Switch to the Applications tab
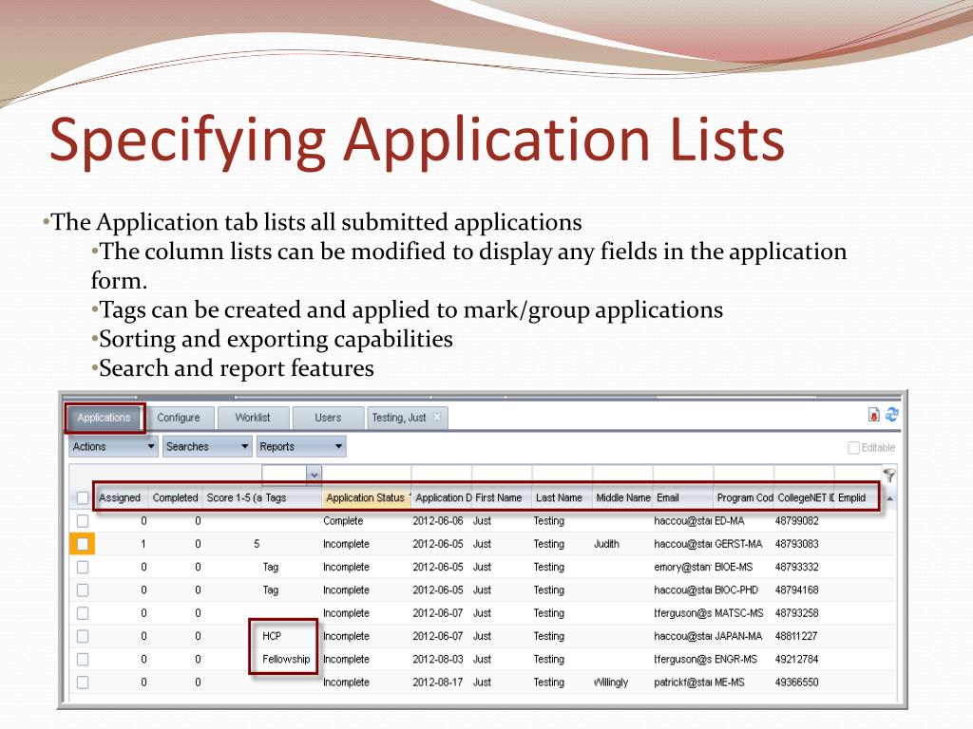 [x=105, y=418]
